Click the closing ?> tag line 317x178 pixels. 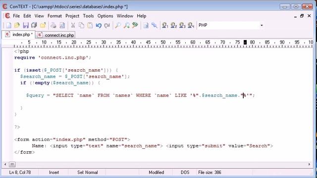17,127
